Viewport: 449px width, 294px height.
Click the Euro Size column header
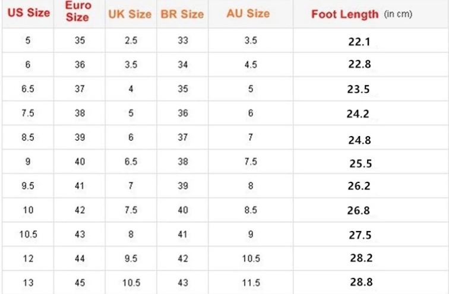click(80, 13)
